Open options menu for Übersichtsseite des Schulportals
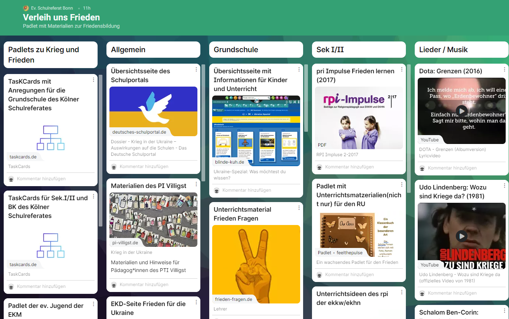Image resolution: width=509 pixels, height=319 pixels. point(196,69)
